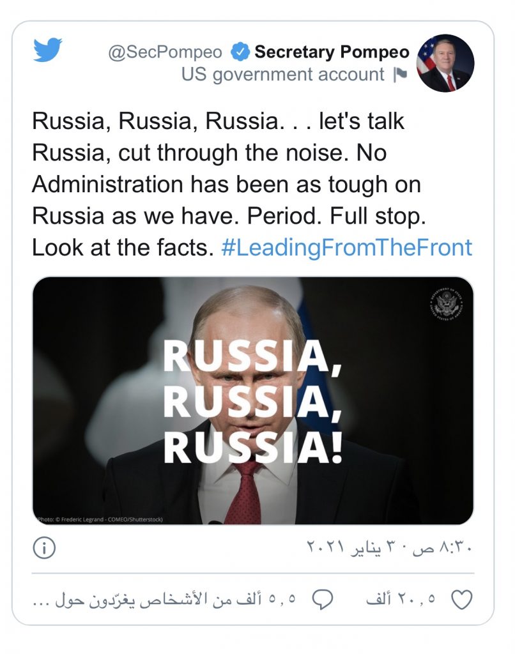Click the Shutterstock photo credit text
515x654 pixels.
coord(100,519)
